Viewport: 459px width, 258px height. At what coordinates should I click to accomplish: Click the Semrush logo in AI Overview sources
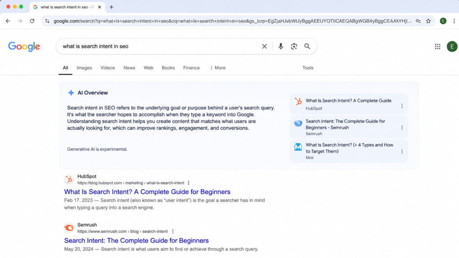[x=298, y=123]
